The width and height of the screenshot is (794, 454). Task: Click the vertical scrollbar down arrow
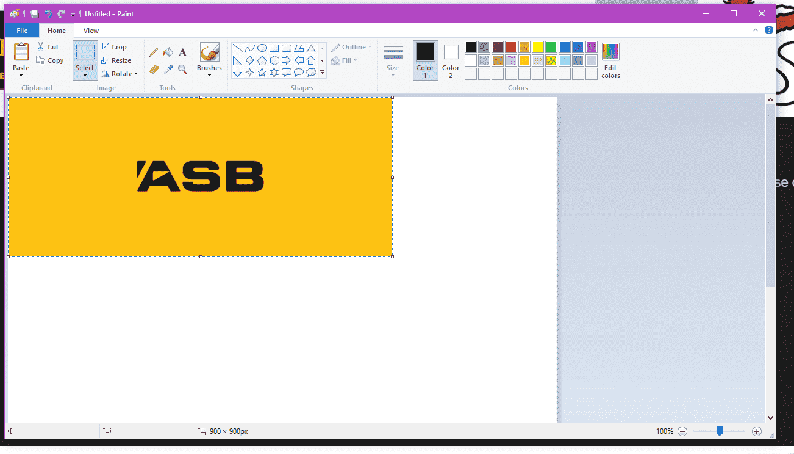770,417
